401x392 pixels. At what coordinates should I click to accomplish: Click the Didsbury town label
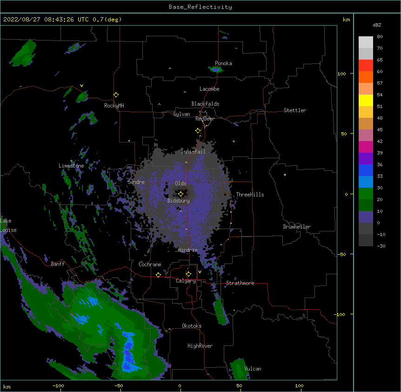[x=179, y=201]
